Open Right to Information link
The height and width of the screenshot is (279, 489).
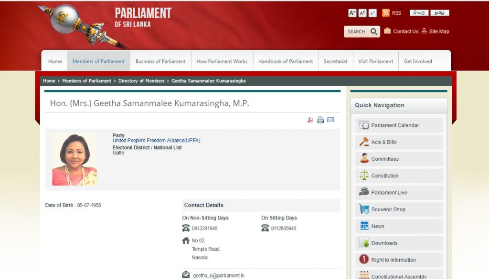point(399,260)
